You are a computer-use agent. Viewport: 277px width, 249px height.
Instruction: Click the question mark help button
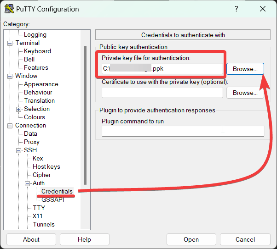pos(237,9)
